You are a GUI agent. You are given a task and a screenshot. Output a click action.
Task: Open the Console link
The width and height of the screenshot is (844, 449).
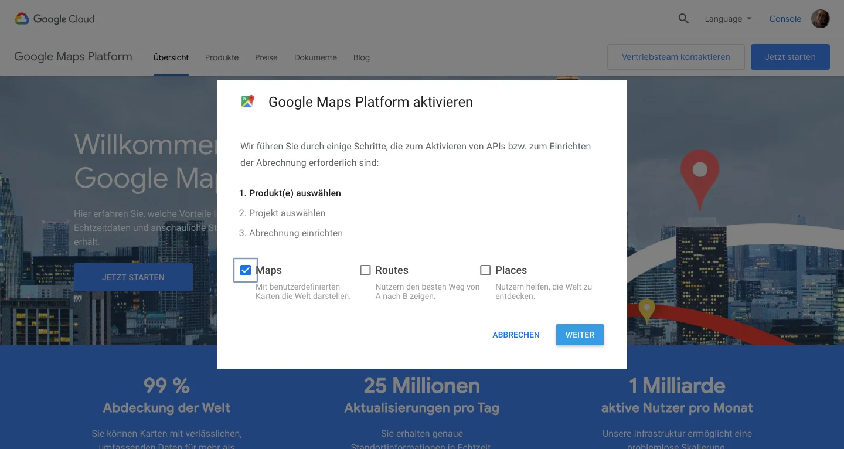[x=785, y=18]
